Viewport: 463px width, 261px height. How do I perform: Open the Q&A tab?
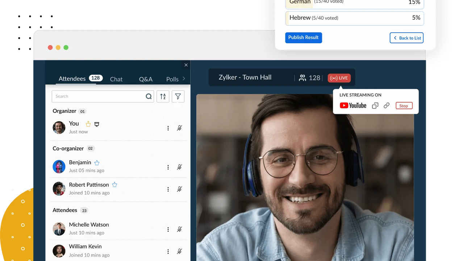coord(146,79)
